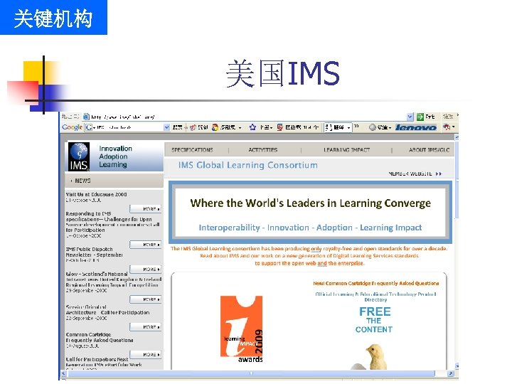
Task: Click New Common Cartridge FAQ link in main panel
Action: coord(376,284)
